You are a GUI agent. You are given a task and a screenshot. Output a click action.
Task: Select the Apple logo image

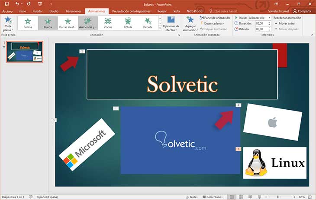point(273,122)
